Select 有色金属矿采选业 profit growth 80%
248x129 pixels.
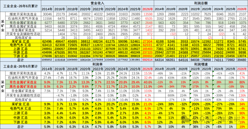tap(242, 82)
